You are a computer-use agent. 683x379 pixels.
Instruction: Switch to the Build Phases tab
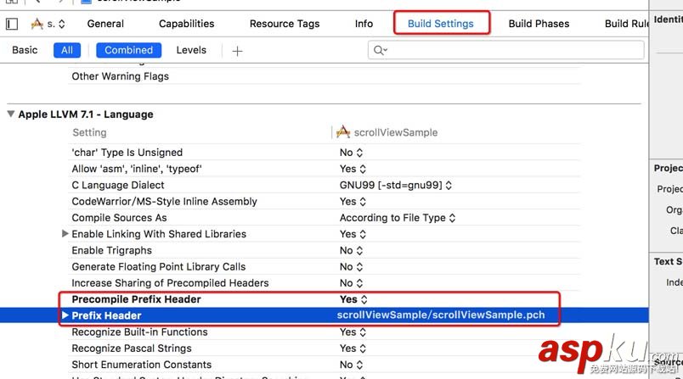pyautogui.click(x=539, y=24)
